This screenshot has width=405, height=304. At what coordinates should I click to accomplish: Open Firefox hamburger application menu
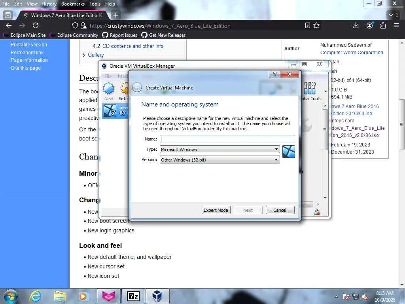pyautogui.click(x=396, y=25)
